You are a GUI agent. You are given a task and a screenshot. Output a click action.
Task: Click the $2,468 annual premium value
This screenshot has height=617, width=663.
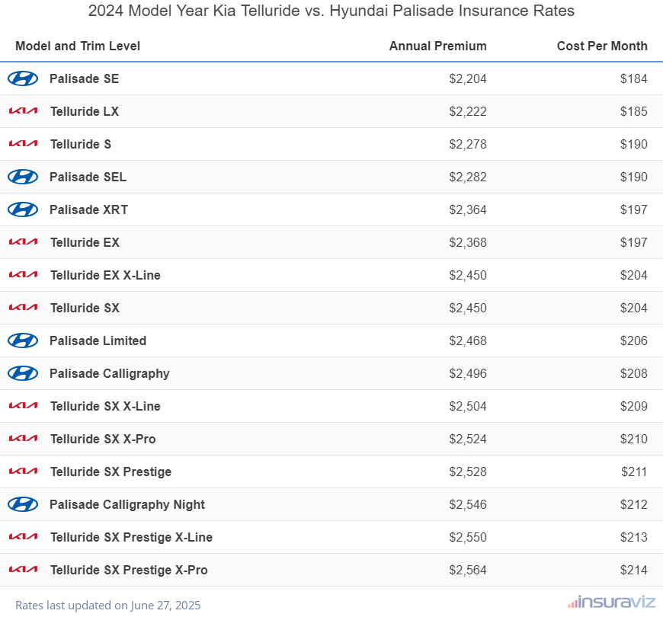click(468, 340)
